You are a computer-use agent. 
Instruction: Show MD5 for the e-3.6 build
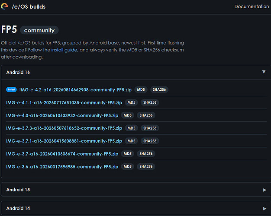(128, 166)
